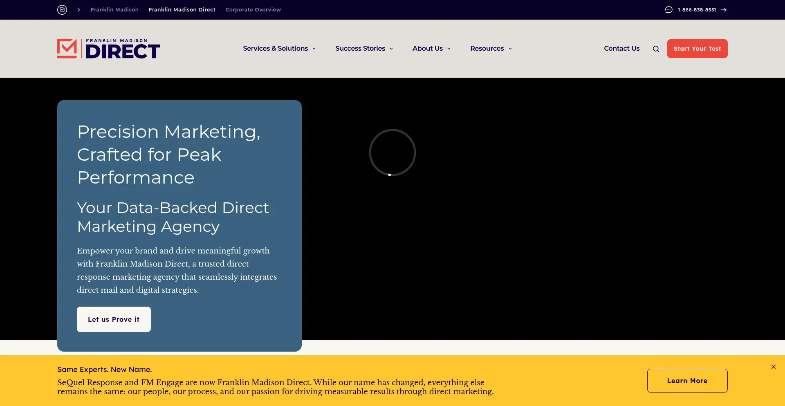
Task: Go home via Franklin Madison Direct logo
Action: click(x=109, y=49)
